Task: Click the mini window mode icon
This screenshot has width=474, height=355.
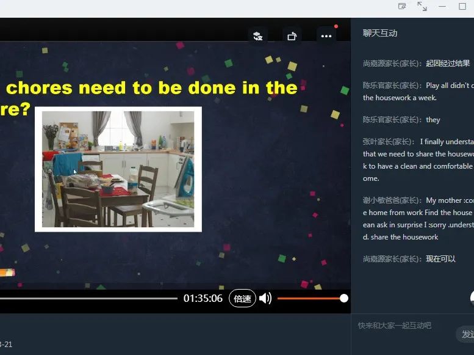Action: click(x=402, y=6)
